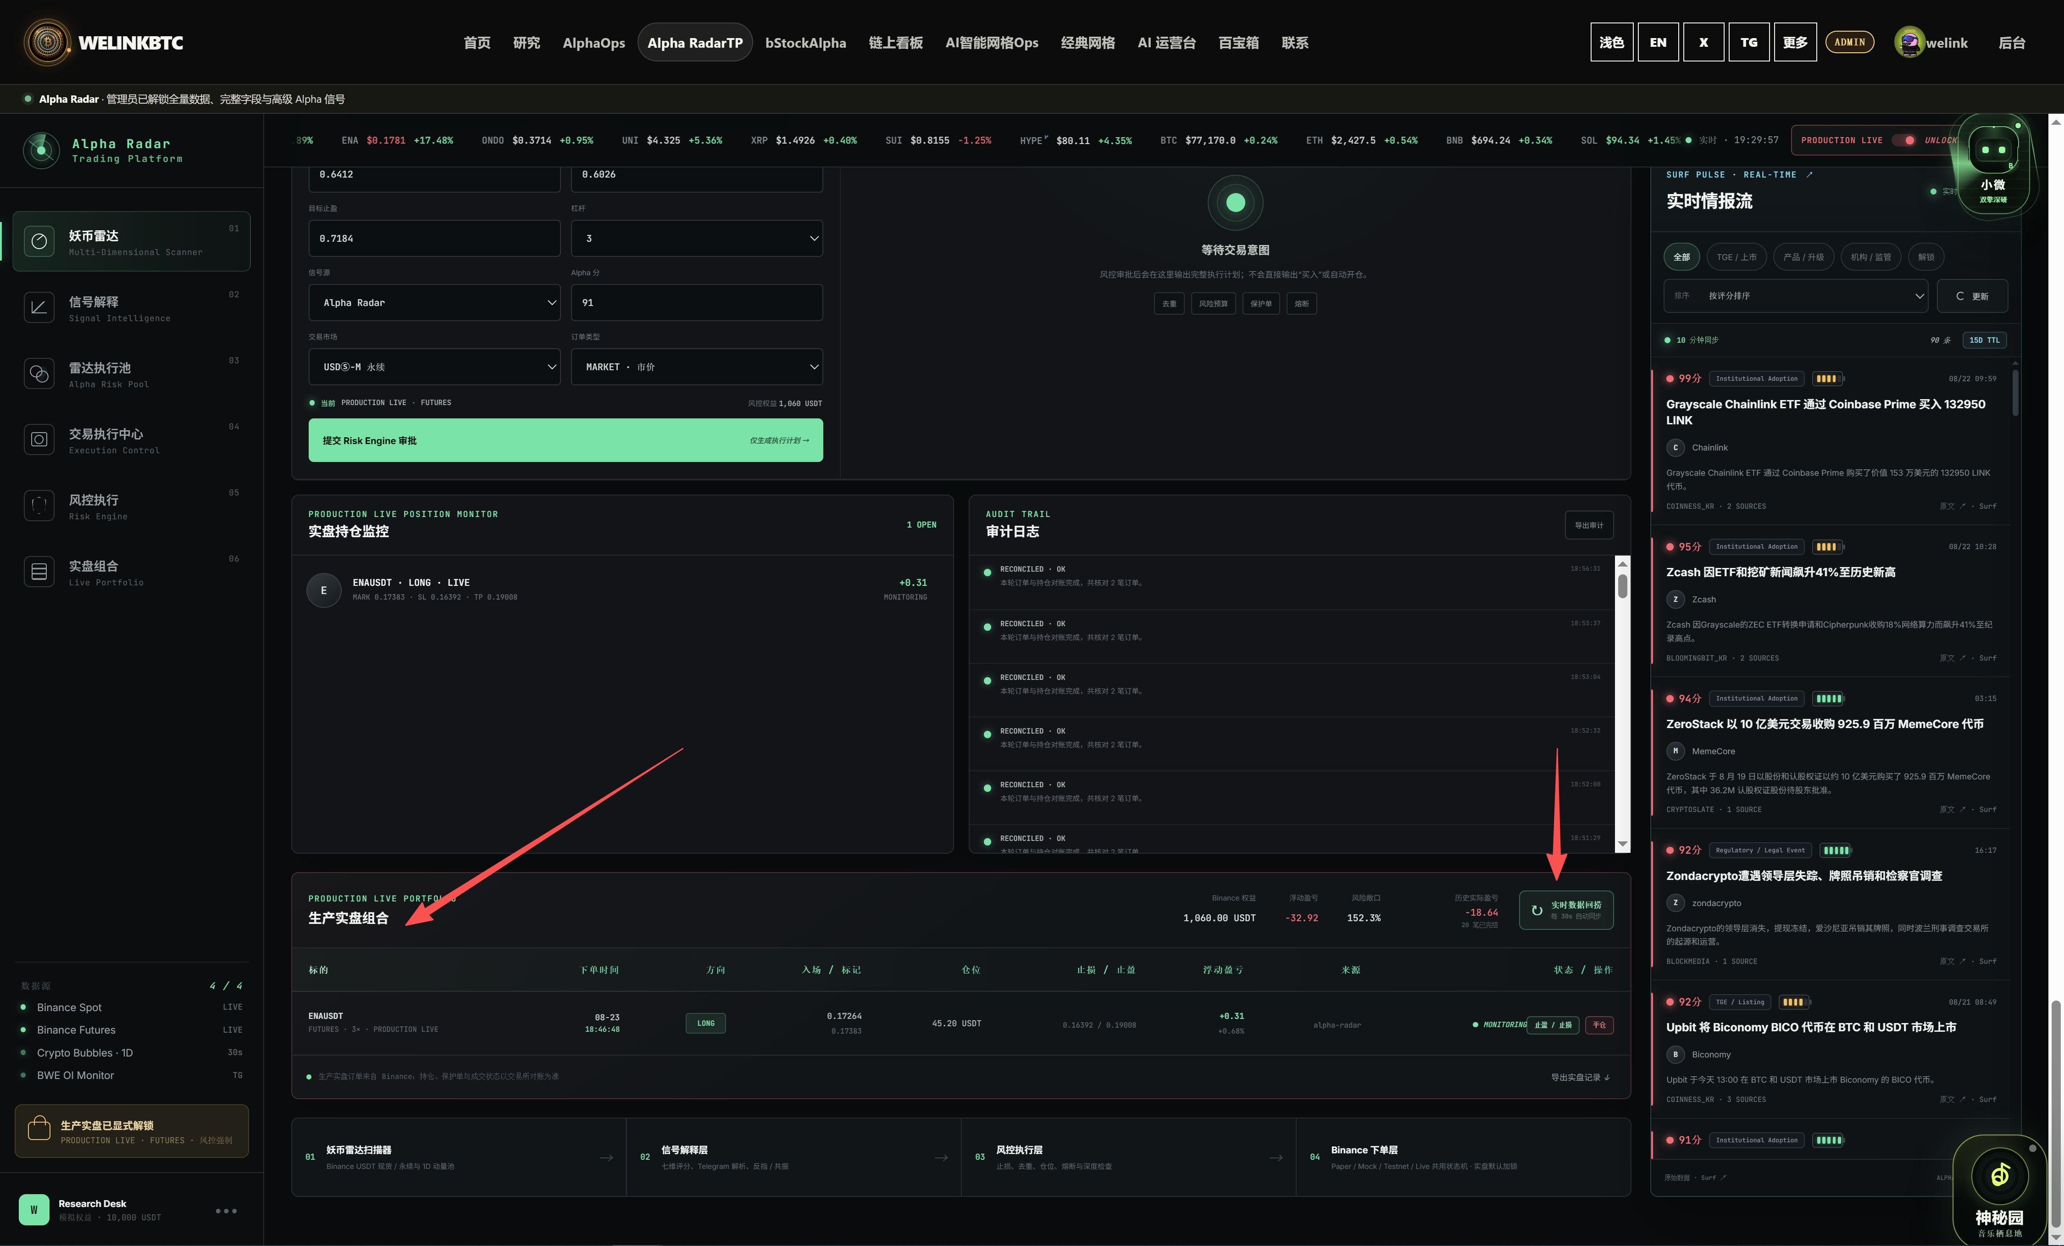The width and height of the screenshot is (2064, 1246).
Task: Select the TGE / 上市 filter chip
Action: [x=1737, y=257]
